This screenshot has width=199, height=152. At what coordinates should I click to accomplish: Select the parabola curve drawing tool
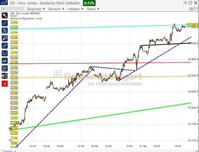click(5, 53)
